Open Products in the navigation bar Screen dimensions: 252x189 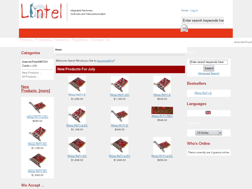(43, 40)
